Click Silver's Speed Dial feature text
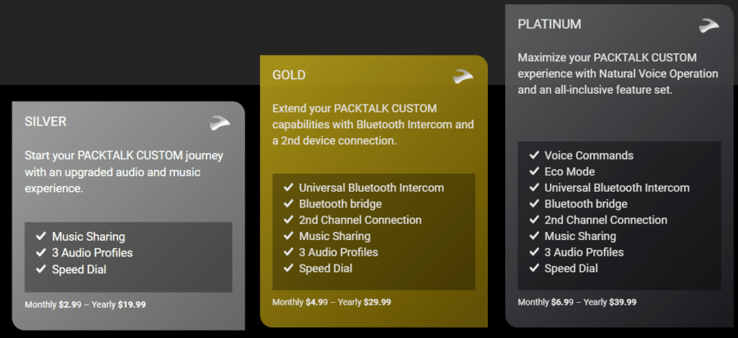Viewport: 738px width, 338px height. [79, 270]
